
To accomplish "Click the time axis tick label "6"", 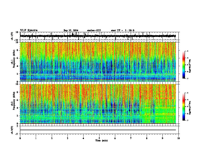I will click(115, 138).
